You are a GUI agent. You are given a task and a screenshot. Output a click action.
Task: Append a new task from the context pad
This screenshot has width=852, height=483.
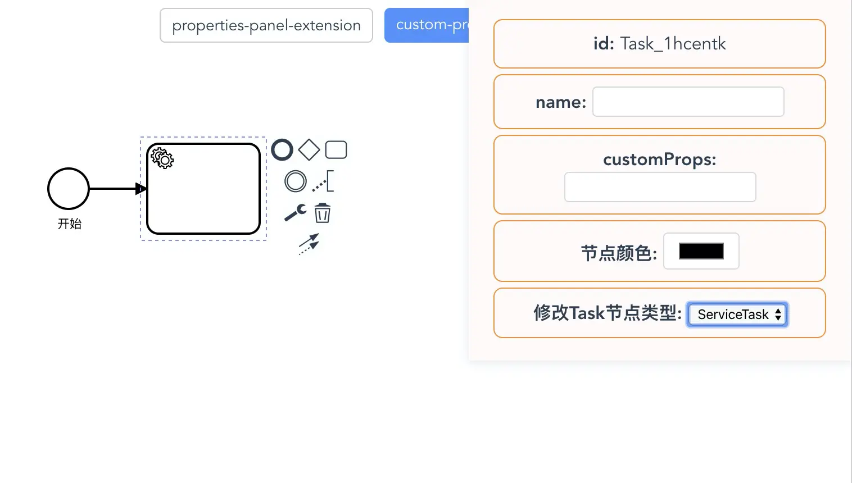[x=336, y=150]
